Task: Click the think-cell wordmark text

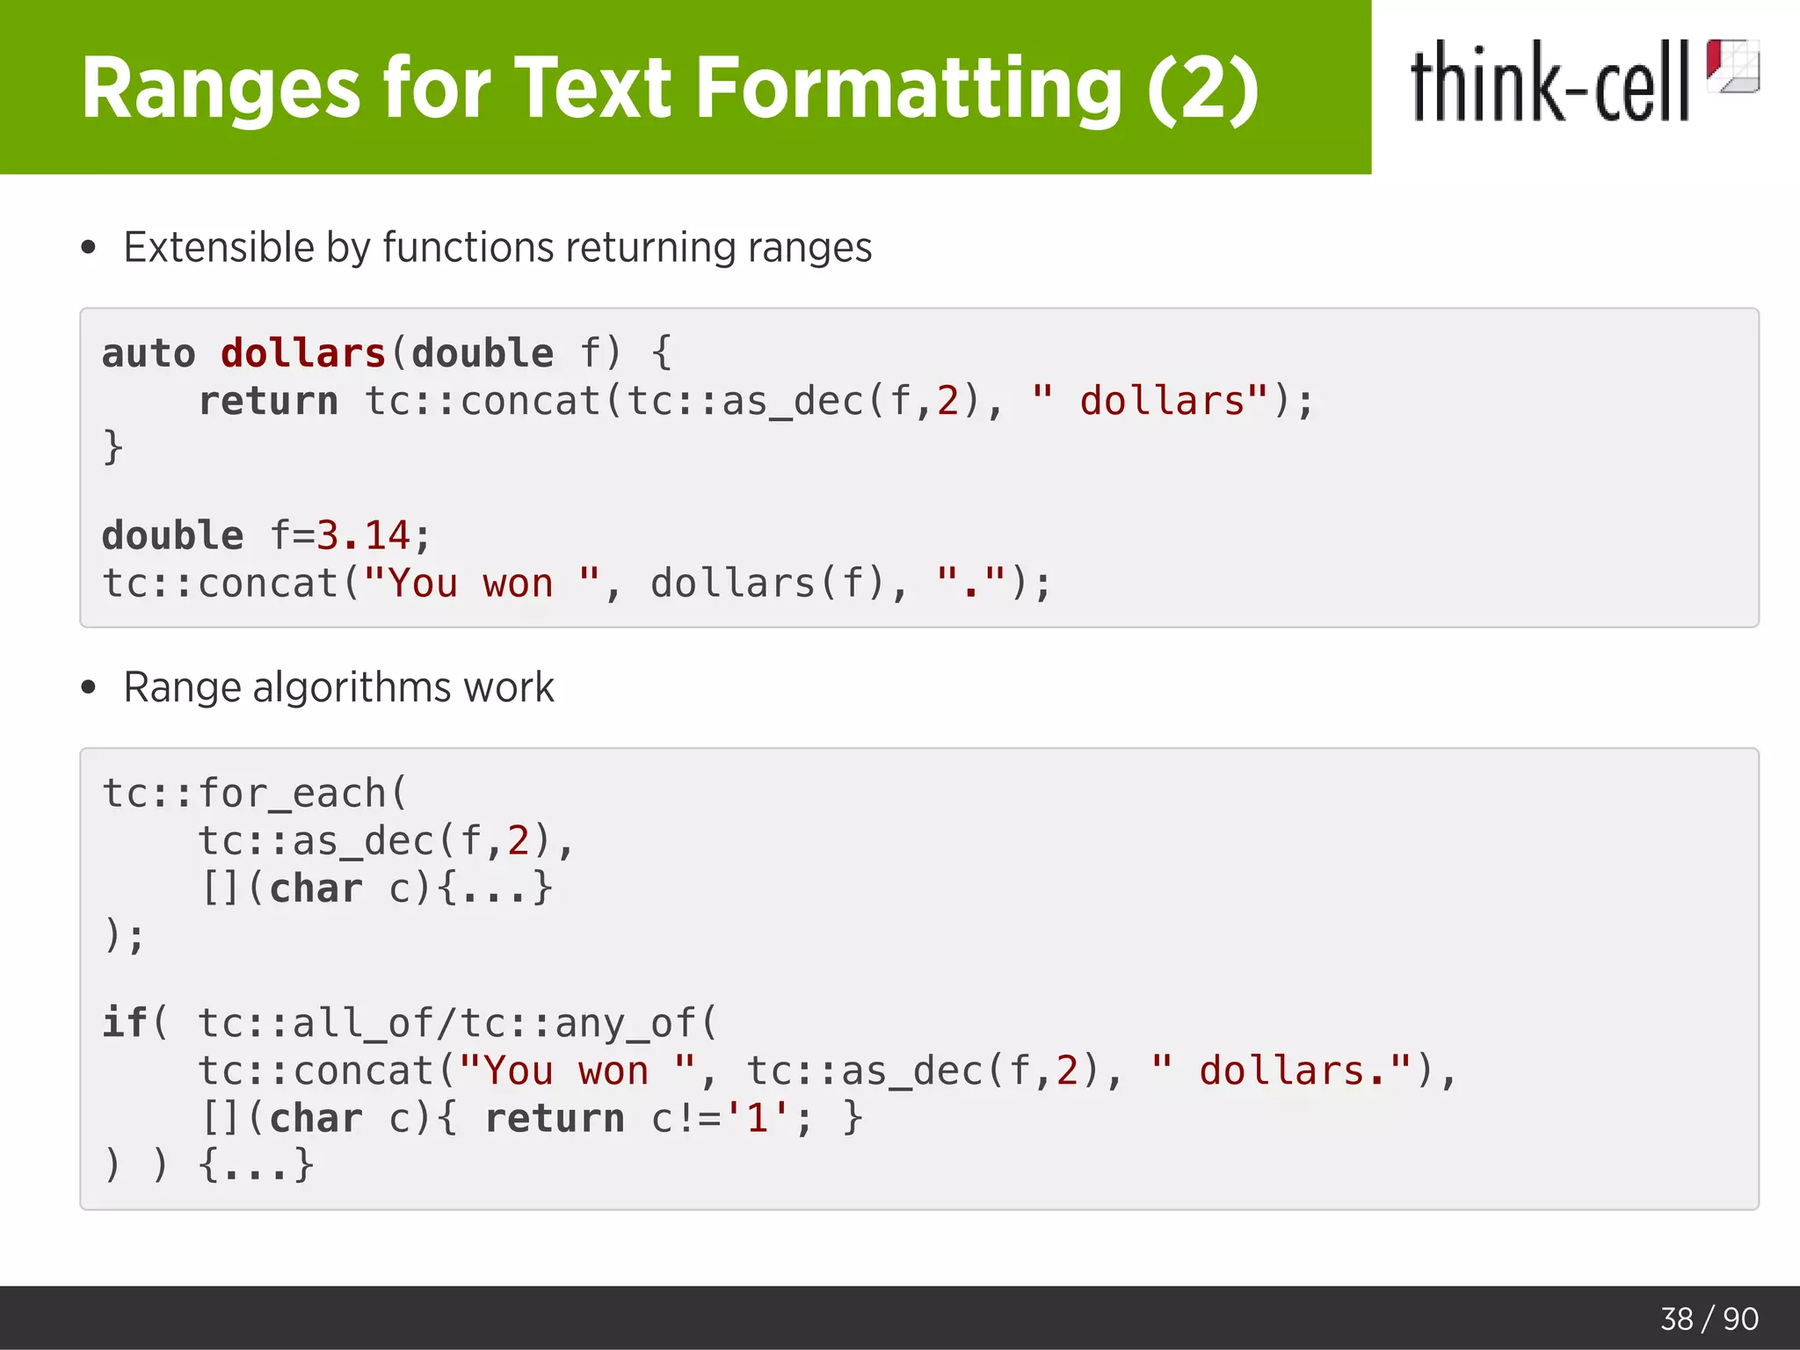Action: click(1550, 82)
